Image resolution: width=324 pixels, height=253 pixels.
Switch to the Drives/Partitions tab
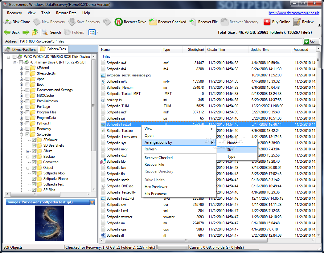click(21, 49)
